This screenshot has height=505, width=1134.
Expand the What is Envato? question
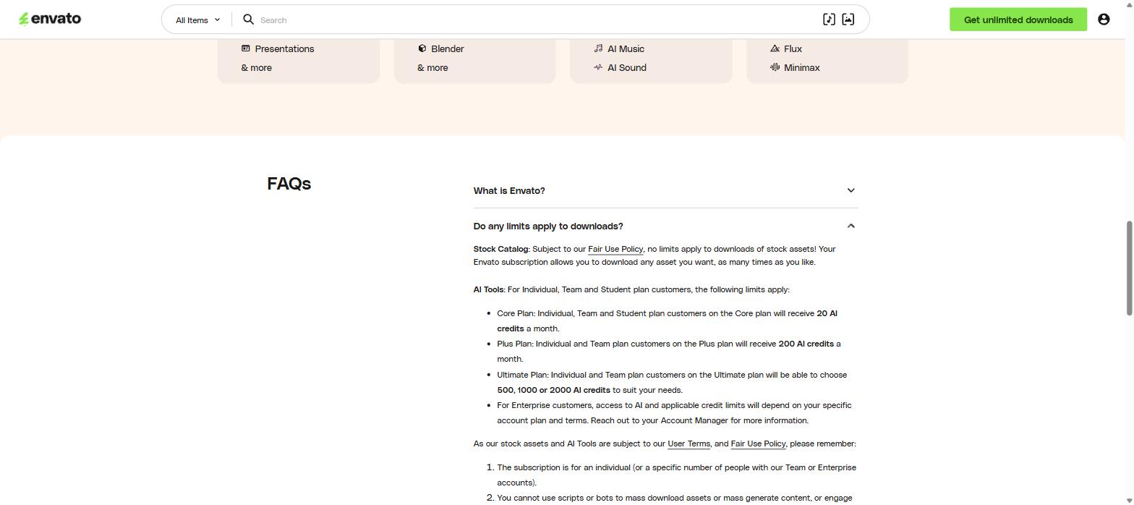[x=665, y=190]
